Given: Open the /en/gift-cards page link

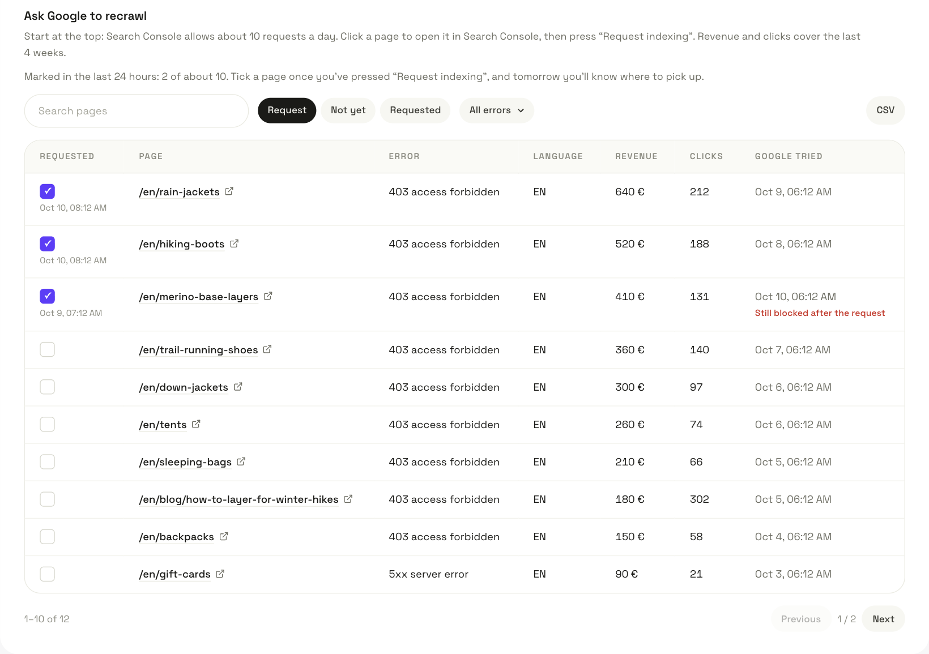Looking at the screenshot, I should pos(175,574).
